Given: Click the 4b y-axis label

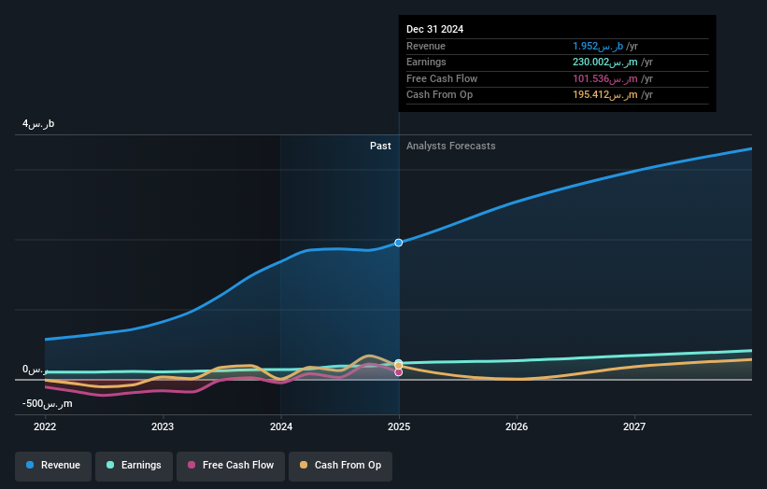Looking at the screenshot, I should [x=38, y=123].
